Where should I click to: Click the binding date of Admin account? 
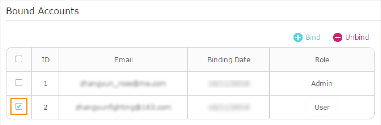coord(229,84)
